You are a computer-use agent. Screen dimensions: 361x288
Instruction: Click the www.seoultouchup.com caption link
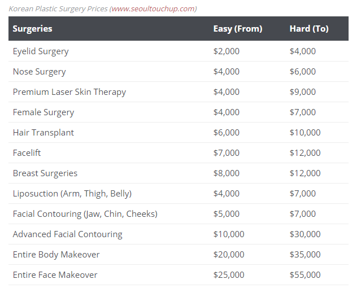tap(153, 8)
